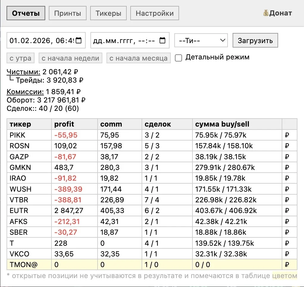Click the тикер column header
304x287 pixels.
29,124
